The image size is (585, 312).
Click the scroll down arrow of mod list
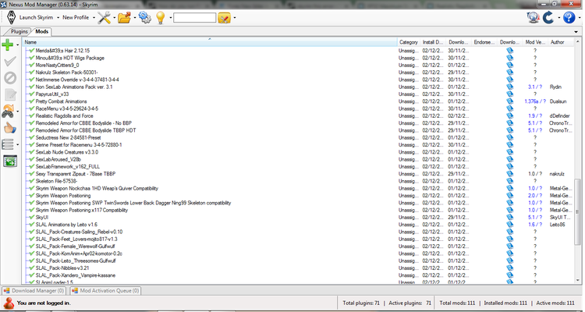click(577, 281)
